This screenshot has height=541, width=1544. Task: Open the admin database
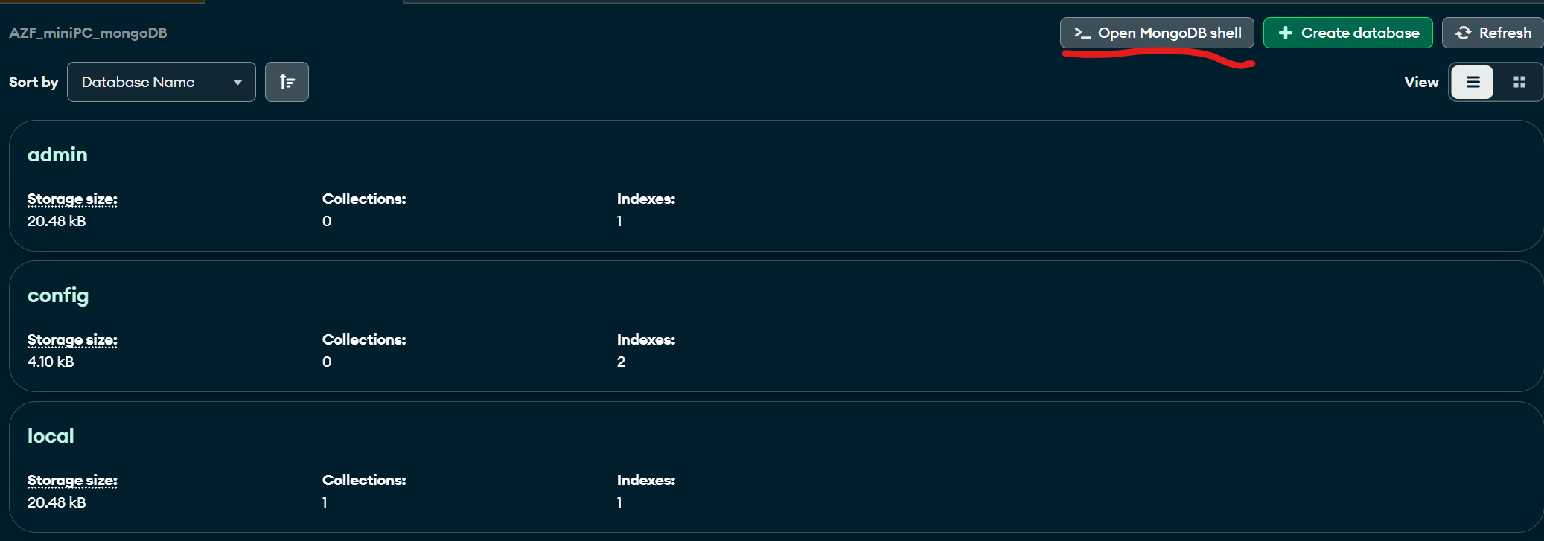pyautogui.click(x=57, y=155)
